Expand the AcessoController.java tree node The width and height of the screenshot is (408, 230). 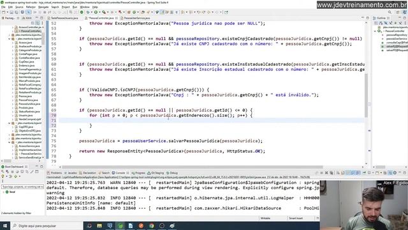coord(13,27)
